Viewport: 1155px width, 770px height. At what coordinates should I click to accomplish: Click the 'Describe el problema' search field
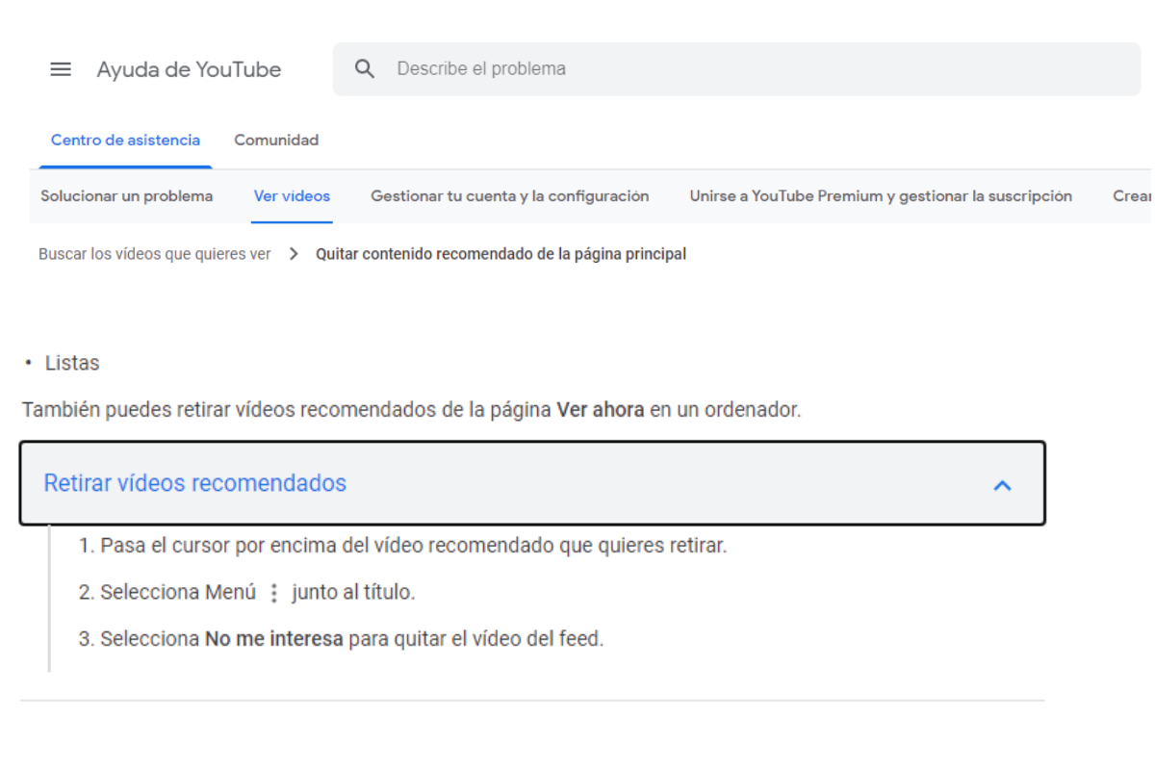(736, 69)
